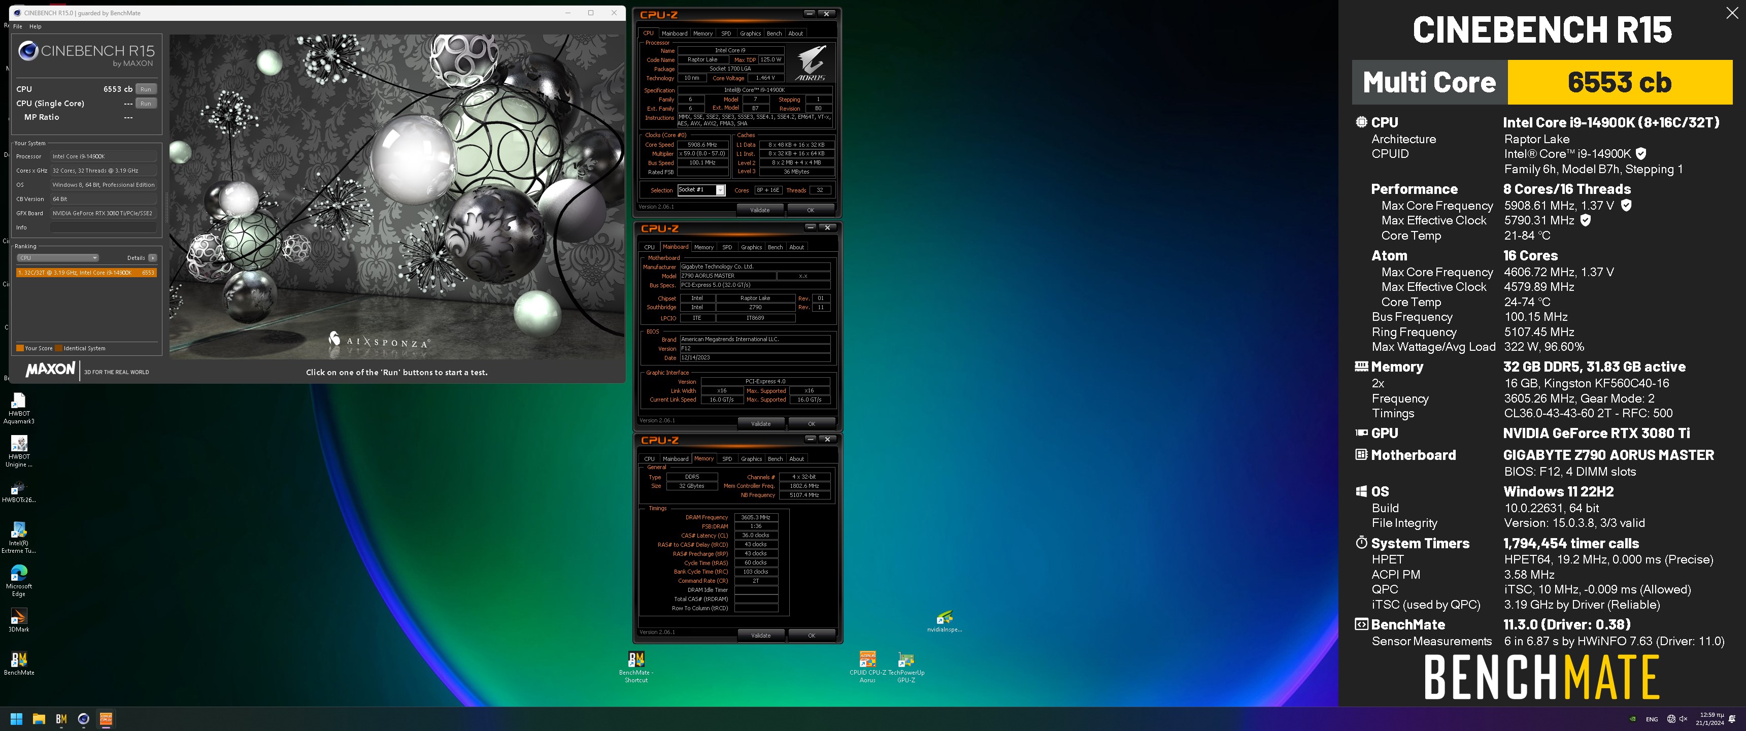Click OK in Memory CPU-Z window
The width and height of the screenshot is (1746, 731).
point(811,636)
